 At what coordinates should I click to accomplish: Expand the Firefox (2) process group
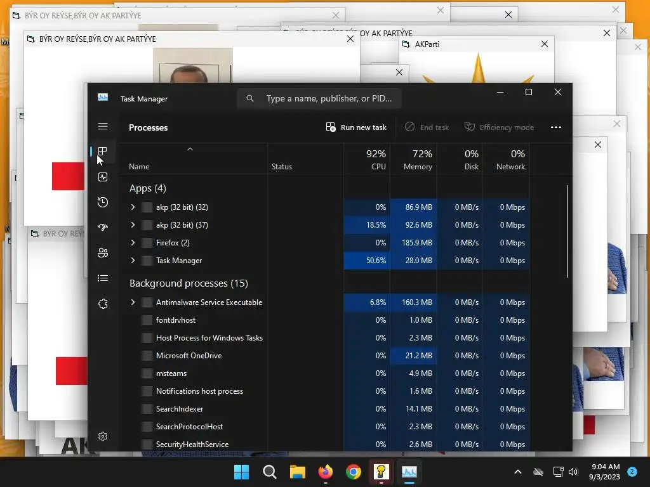tap(133, 243)
